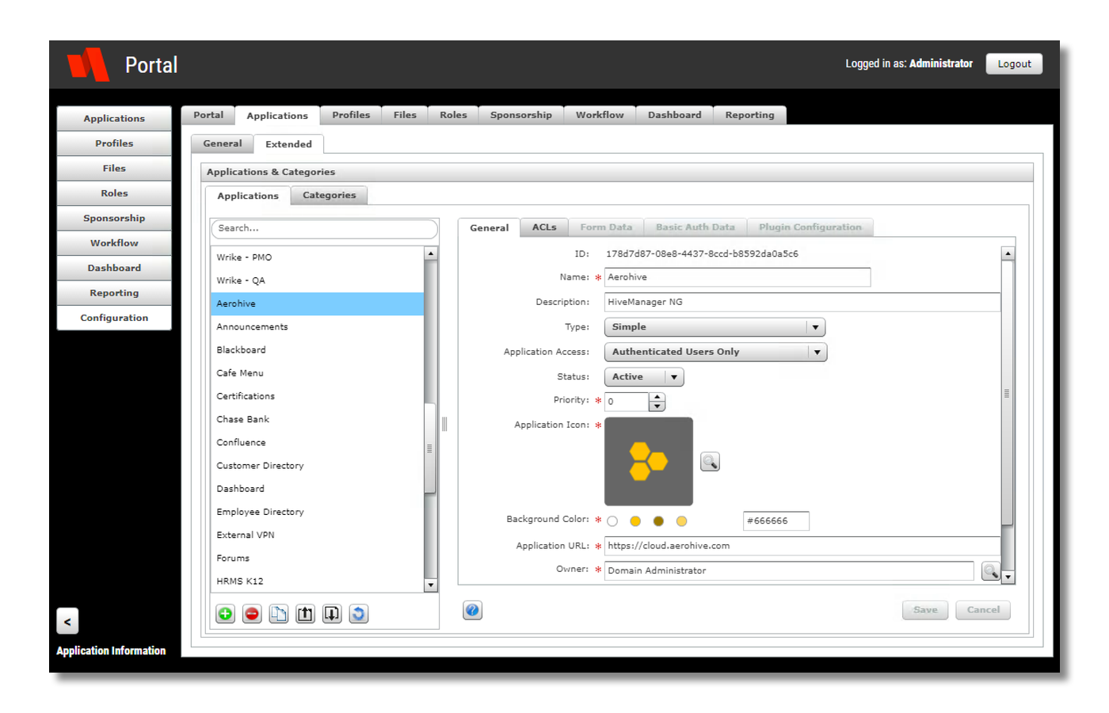Refresh the application list with the blue refresh icon
Screen dimensions: 1109x713
click(x=358, y=614)
